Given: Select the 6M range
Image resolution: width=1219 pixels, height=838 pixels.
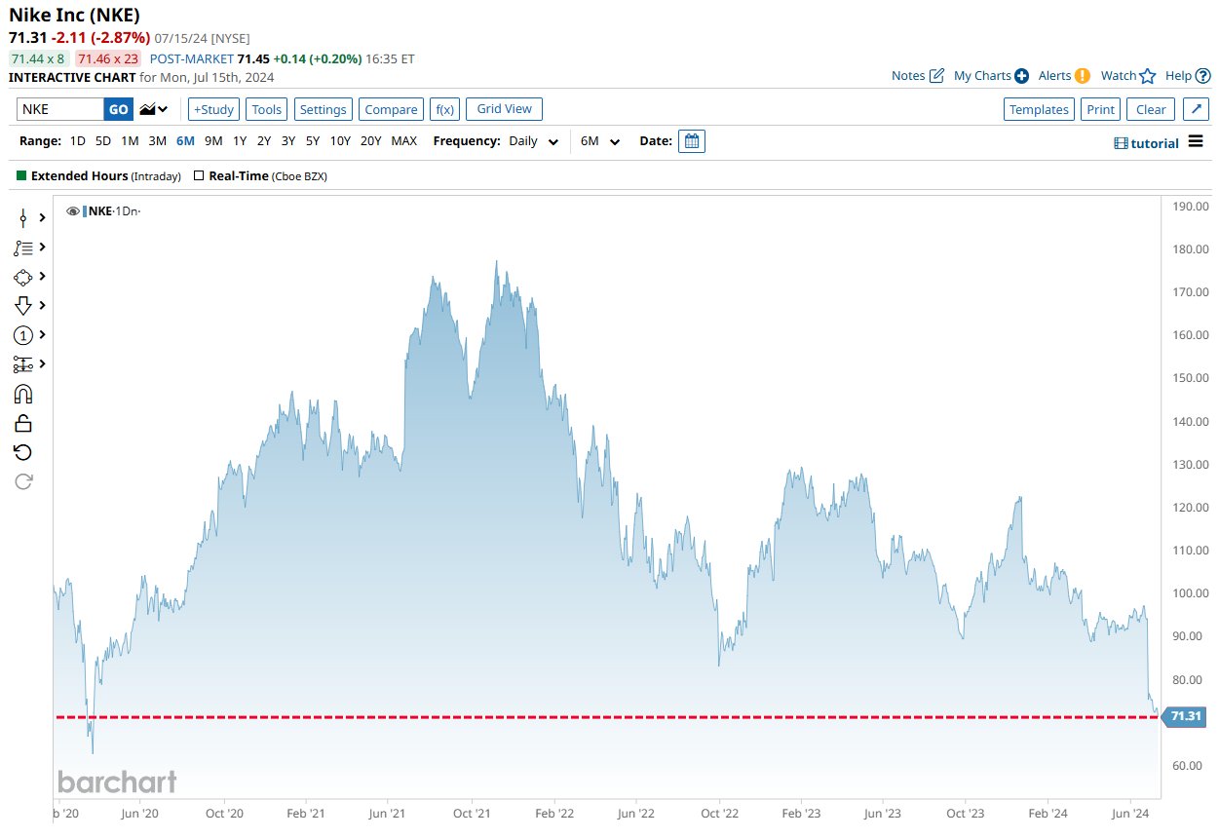Looking at the screenshot, I should point(185,141).
